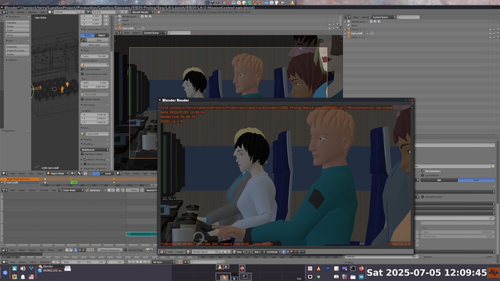This screenshot has width=500, height=281.
Task: Toggle Backface Culling checkbox
Action: click(82, 154)
